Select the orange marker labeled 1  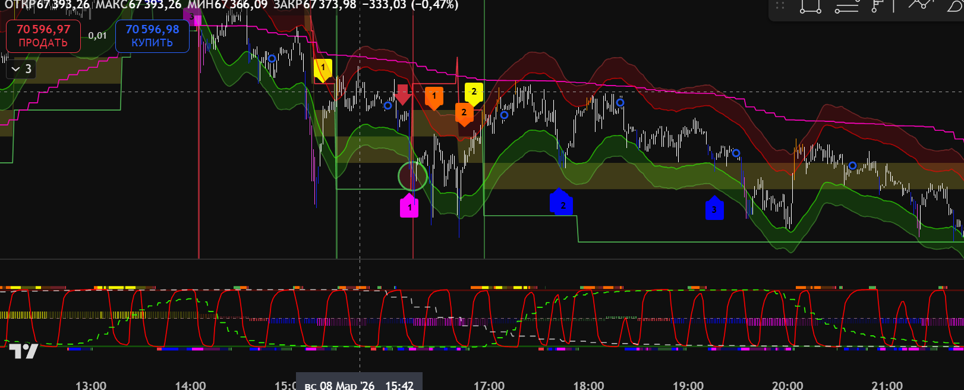(434, 97)
